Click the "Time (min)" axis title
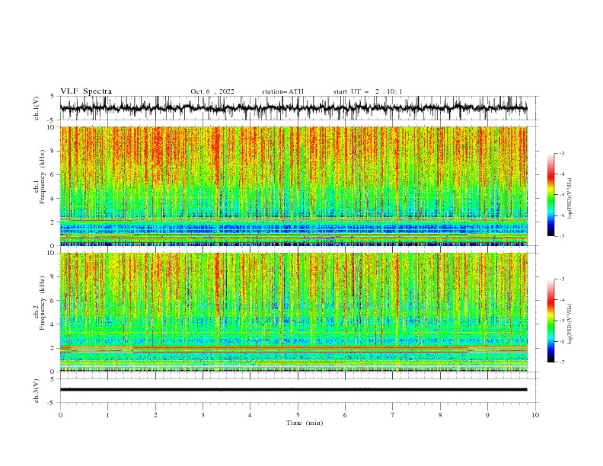The width and height of the screenshot is (603, 466). click(x=305, y=423)
